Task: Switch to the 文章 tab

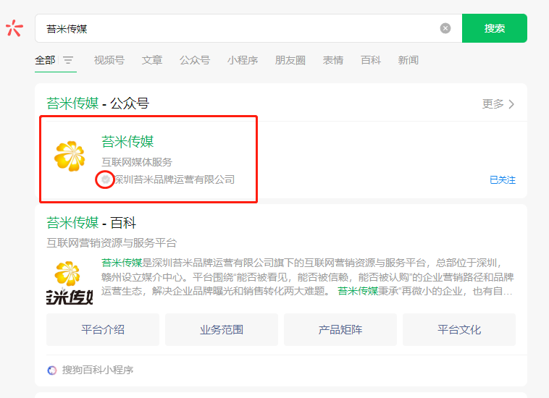Action: point(152,60)
